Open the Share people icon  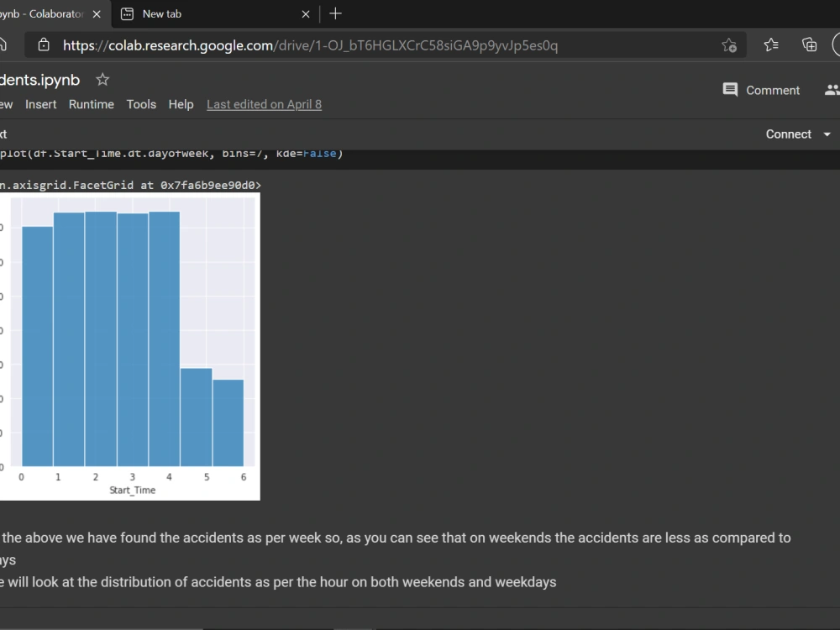coord(832,90)
